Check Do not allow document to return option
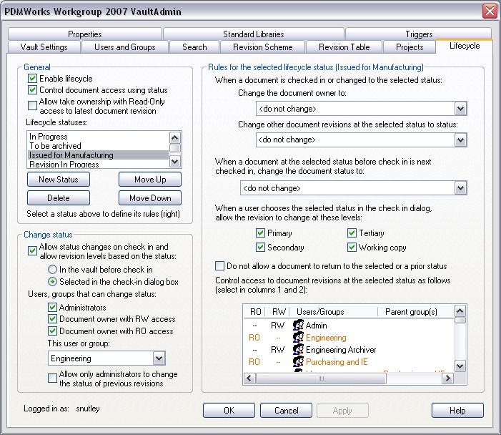Viewport: 501px width, 435px height. click(x=219, y=266)
